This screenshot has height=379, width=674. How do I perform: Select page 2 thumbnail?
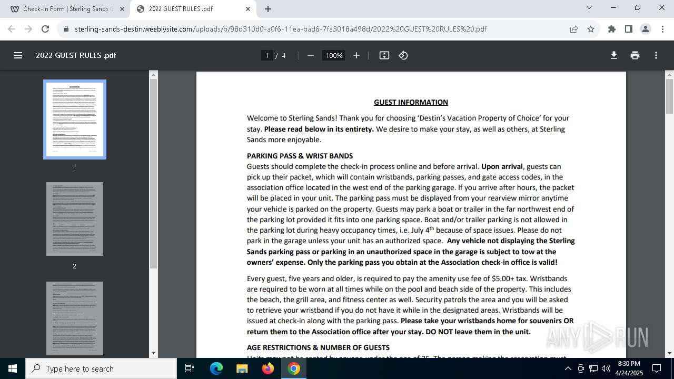point(75,219)
